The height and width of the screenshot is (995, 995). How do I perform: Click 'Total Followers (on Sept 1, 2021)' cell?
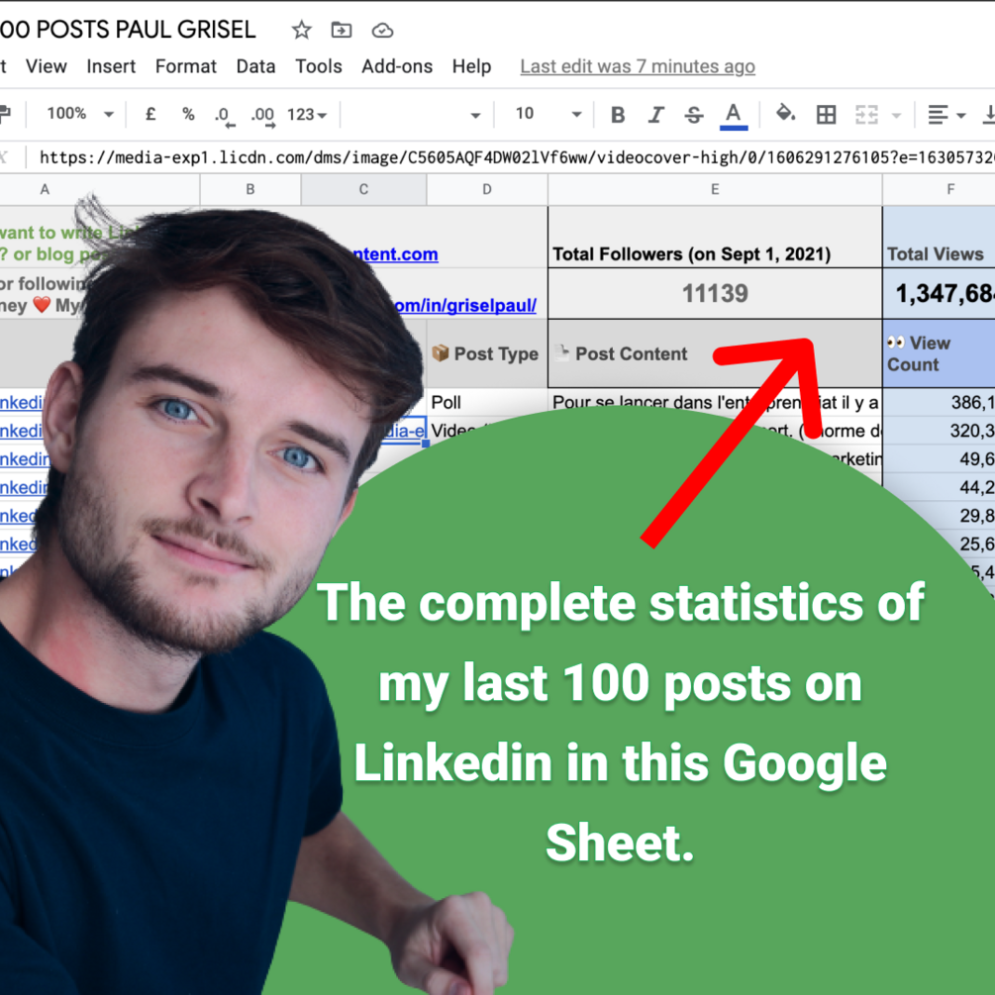tap(715, 238)
